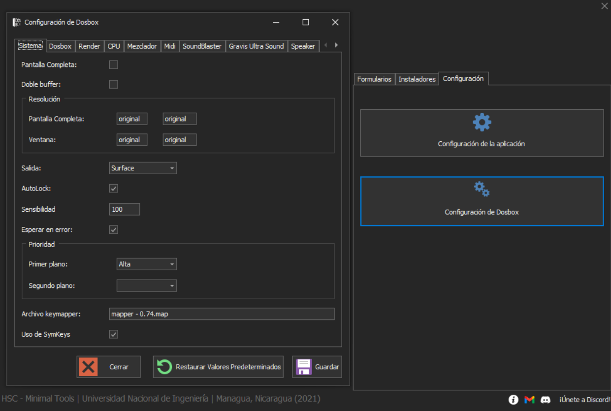This screenshot has width=611, height=411.
Task: Click the purple floppy disk save icon
Action: click(303, 367)
